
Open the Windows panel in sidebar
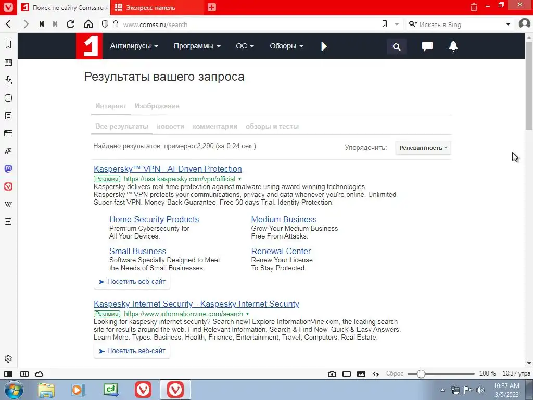click(8, 133)
